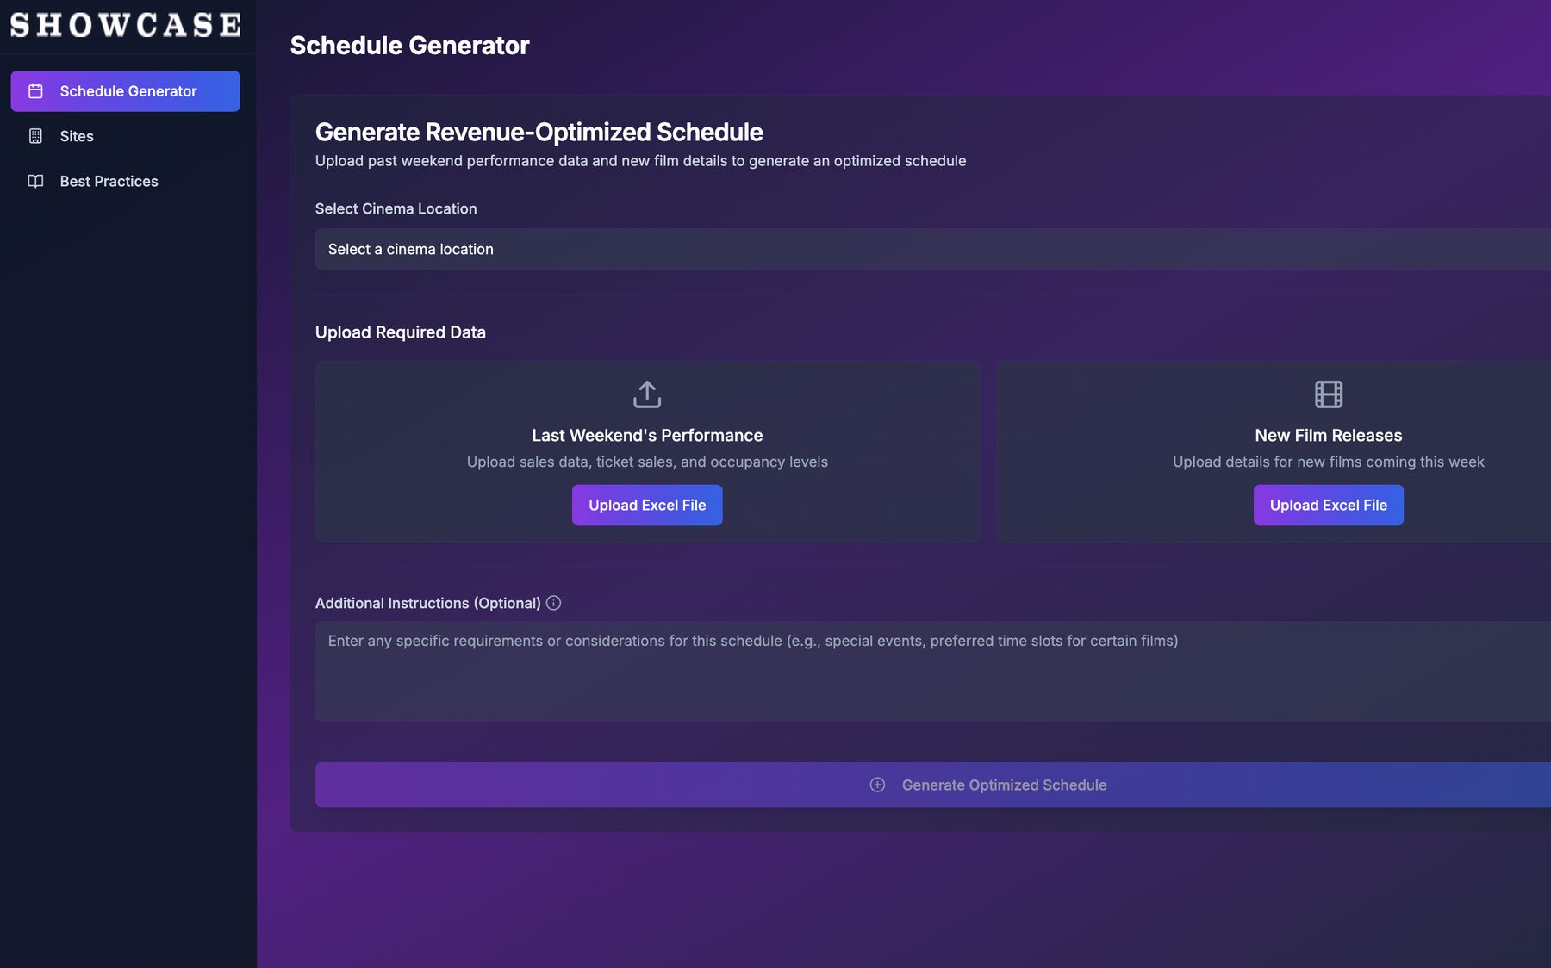Image resolution: width=1551 pixels, height=968 pixels.
Task: Upload Excel file for New Film Releases
Action: click(x=1329, y=505)
